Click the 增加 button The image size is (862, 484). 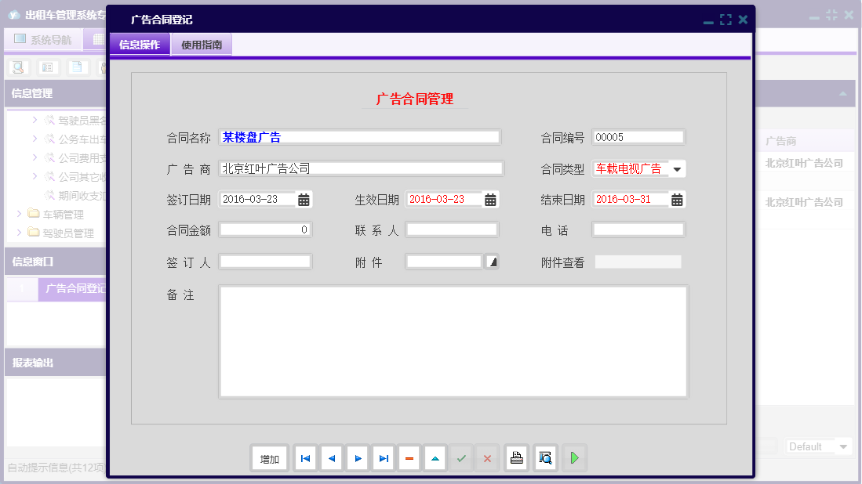coord(269,458)
